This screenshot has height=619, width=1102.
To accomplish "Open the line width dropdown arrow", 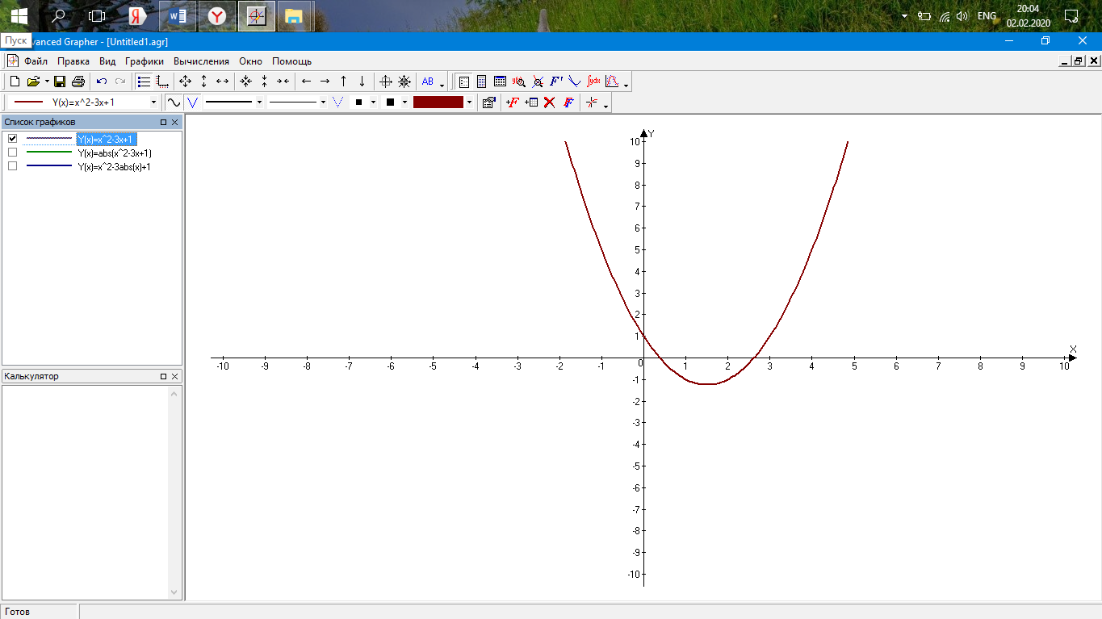I will 259,102.
